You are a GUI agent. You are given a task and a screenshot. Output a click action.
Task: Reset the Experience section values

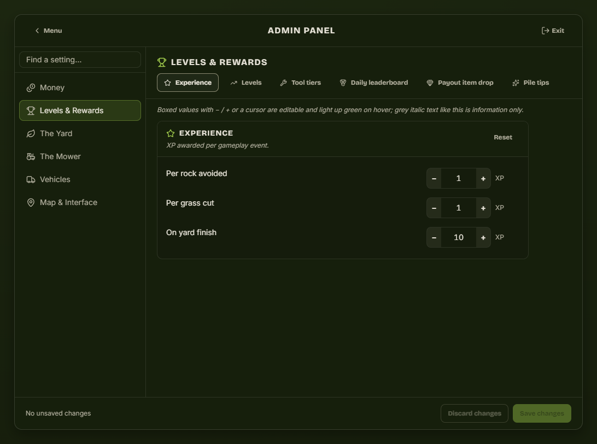pos(502,137)
